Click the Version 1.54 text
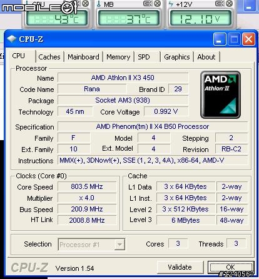Image resolution: width=259 pixels, height=279 pixels. (x=75, y=268)
